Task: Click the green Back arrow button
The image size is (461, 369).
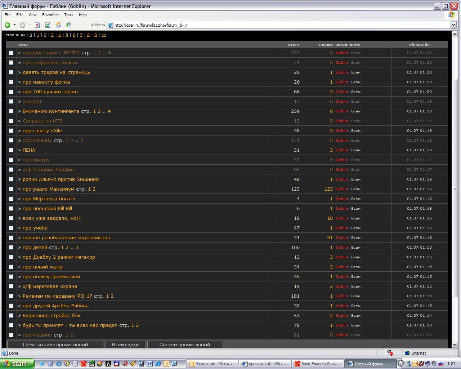Action: pos(7,25)
